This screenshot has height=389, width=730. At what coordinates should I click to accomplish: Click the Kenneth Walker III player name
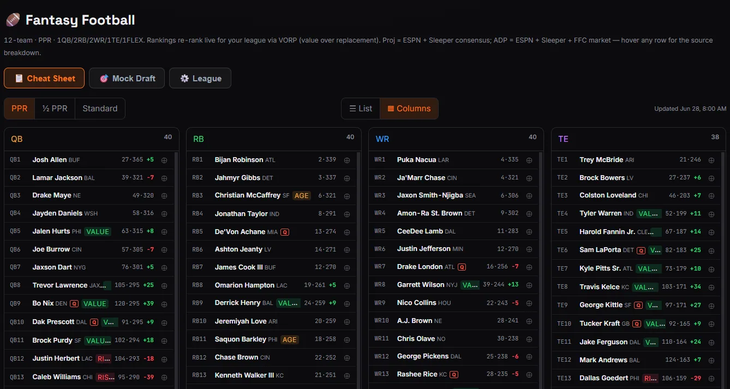[x=244, y=375]
